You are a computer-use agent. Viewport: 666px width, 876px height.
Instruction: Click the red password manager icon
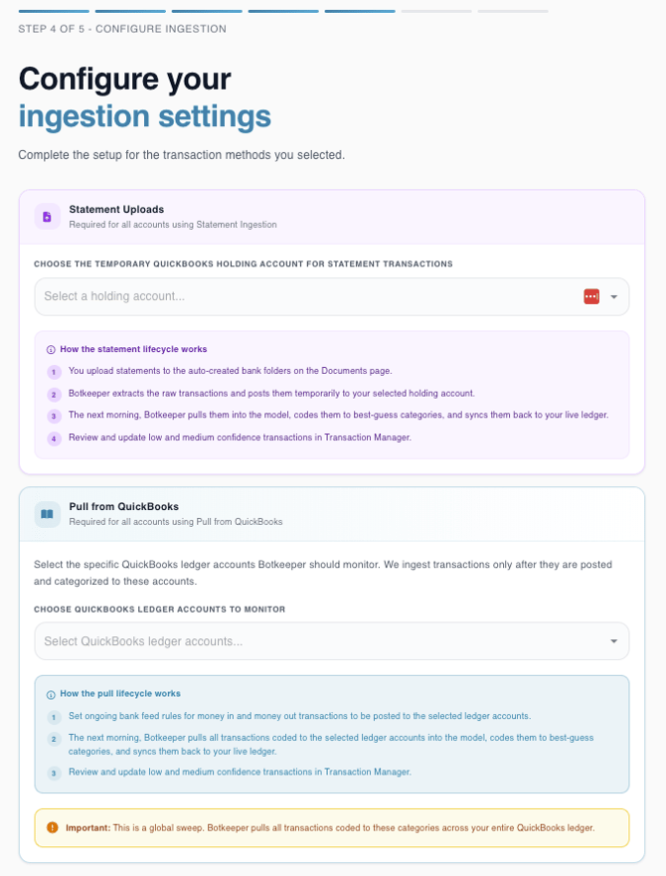(x=591, y=296)
